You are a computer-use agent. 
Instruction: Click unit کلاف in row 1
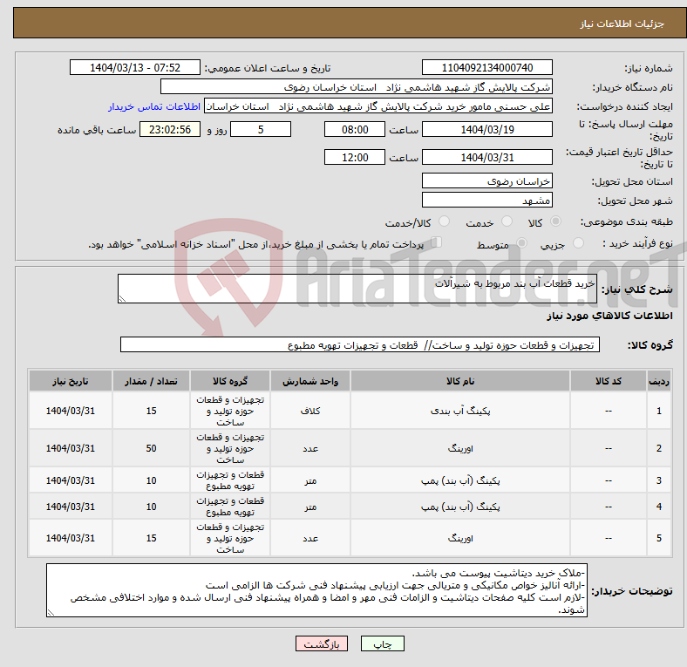(x=310, y=411)
